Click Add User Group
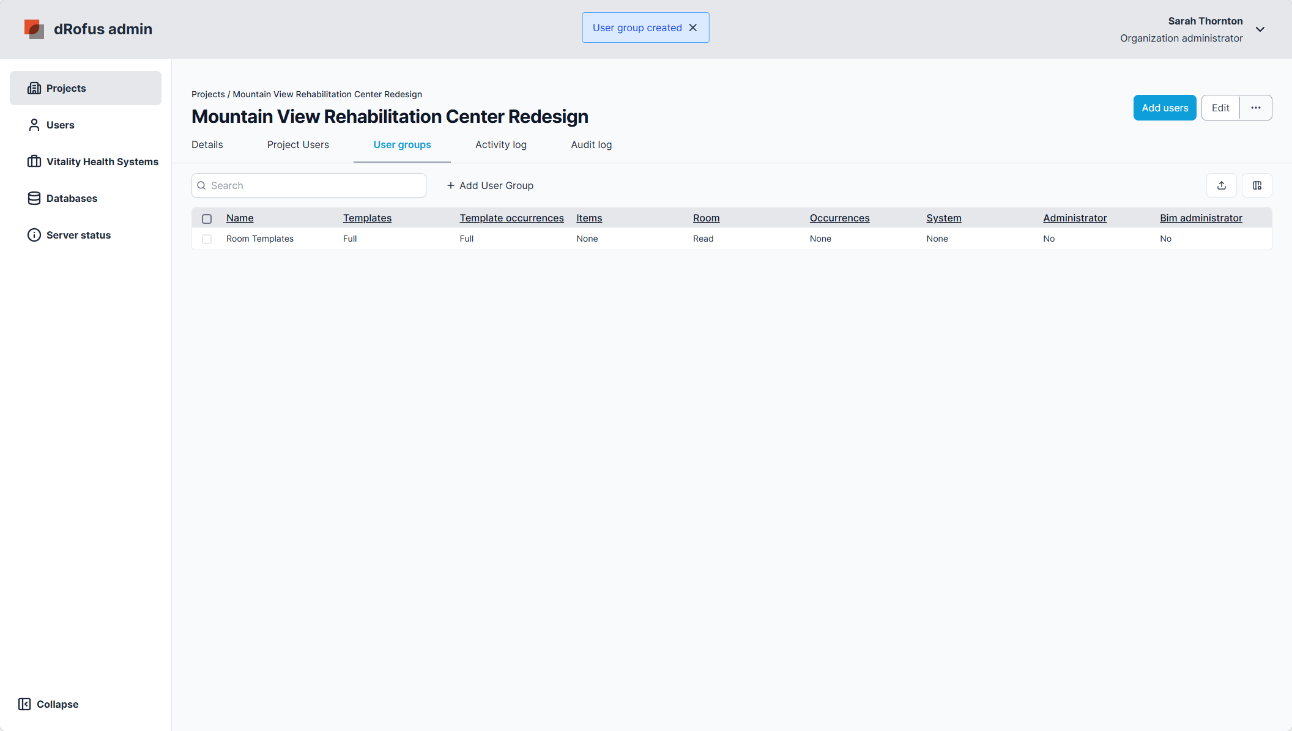Screen dimensions: 1292x731 click(490, 185)
